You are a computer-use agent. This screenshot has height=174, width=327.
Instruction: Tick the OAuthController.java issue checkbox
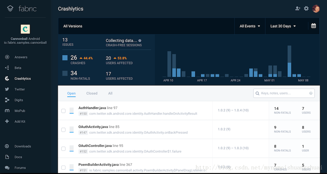[63, 149]
